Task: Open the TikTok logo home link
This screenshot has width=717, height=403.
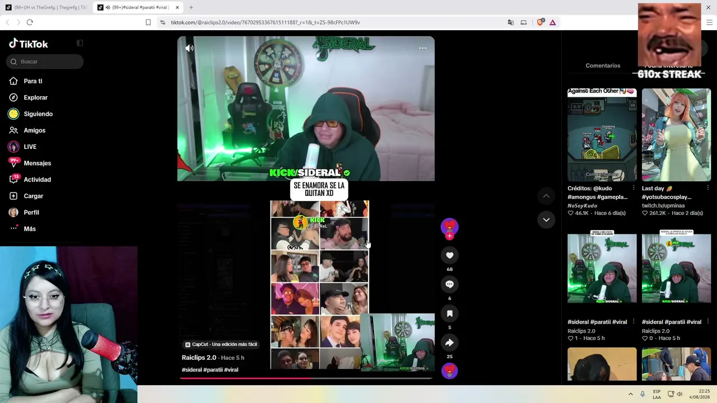Action: [29, 44]
